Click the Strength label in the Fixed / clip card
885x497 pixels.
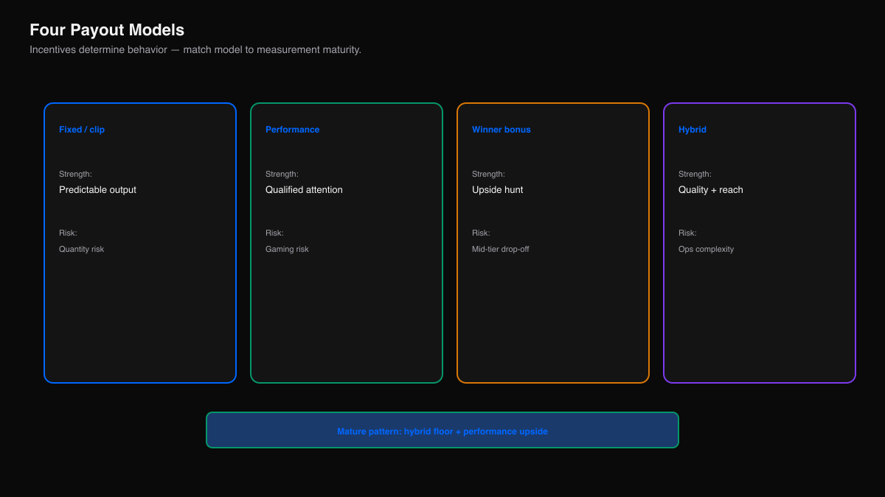(75, 175)
